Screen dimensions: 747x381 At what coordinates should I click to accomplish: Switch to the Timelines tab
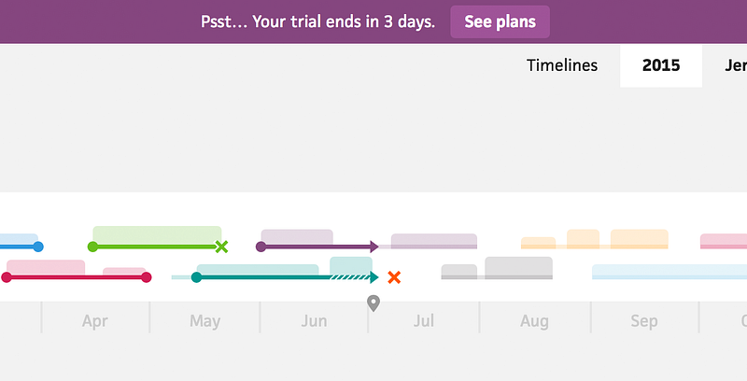[x=562, y=65]
